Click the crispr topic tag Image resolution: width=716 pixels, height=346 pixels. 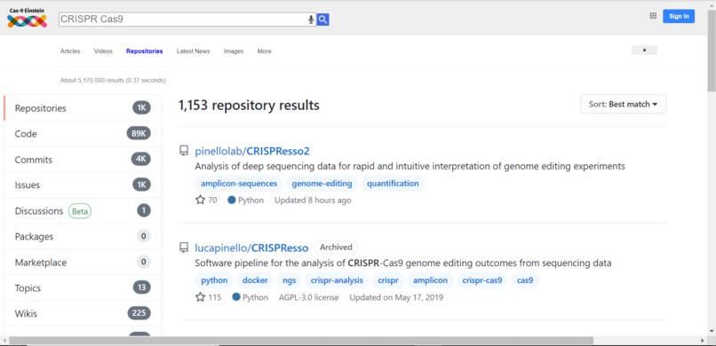tap(388, 280)
